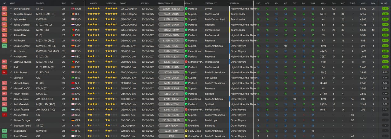Click Stefan Ortega's Fairly Loyal personality
This screenshot has width=391, height=139.
(x=211, y=120)
